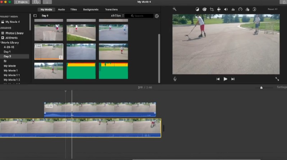Click the voiceover microphone icon
Screen dimensions: 287x160
[x=175, y=79]
